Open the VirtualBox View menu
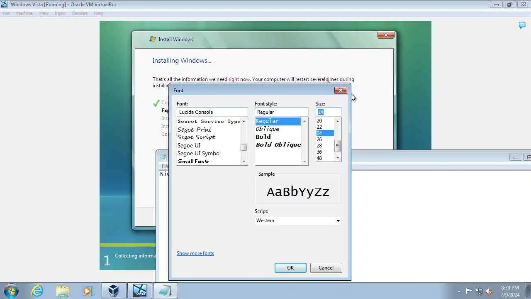The height and width of the screenshot is (299, 531). pos(44,13)
